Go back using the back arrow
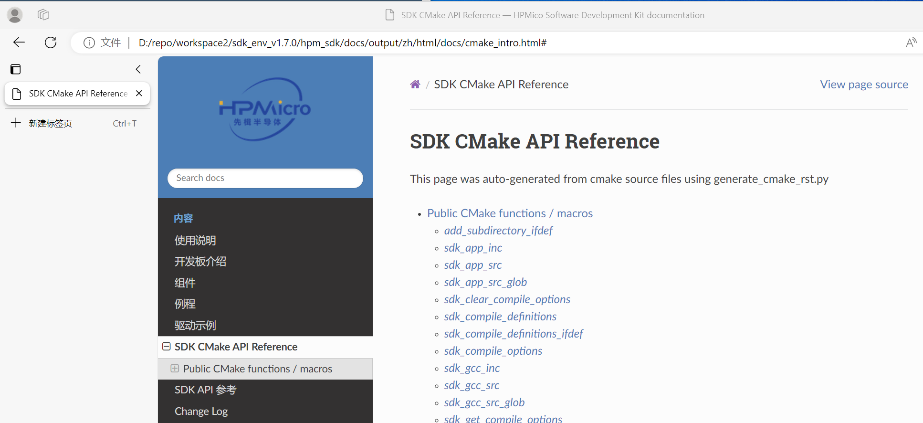Image resolution: width=923 pixels, height=423 pixels. [x=19, y=42]
